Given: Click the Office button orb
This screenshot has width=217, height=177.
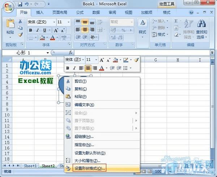Looking at the screenshot, I should [8, 6].
